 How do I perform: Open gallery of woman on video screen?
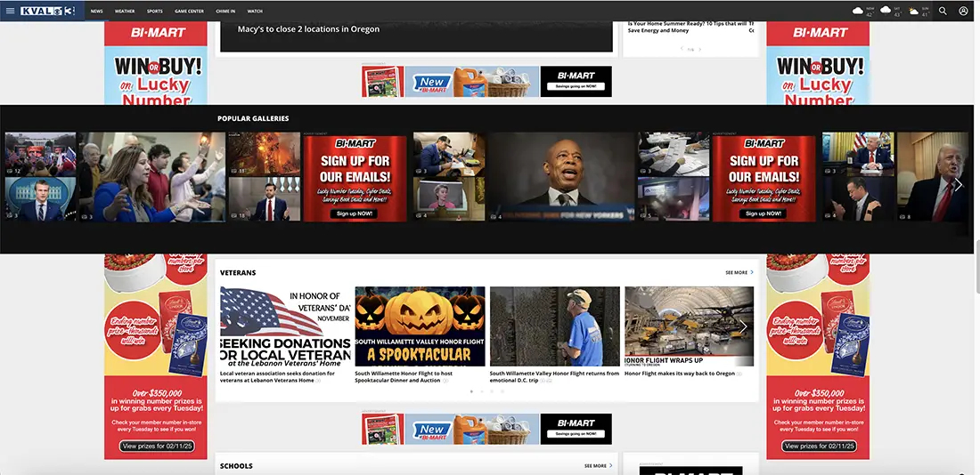(x=449, y=199)
